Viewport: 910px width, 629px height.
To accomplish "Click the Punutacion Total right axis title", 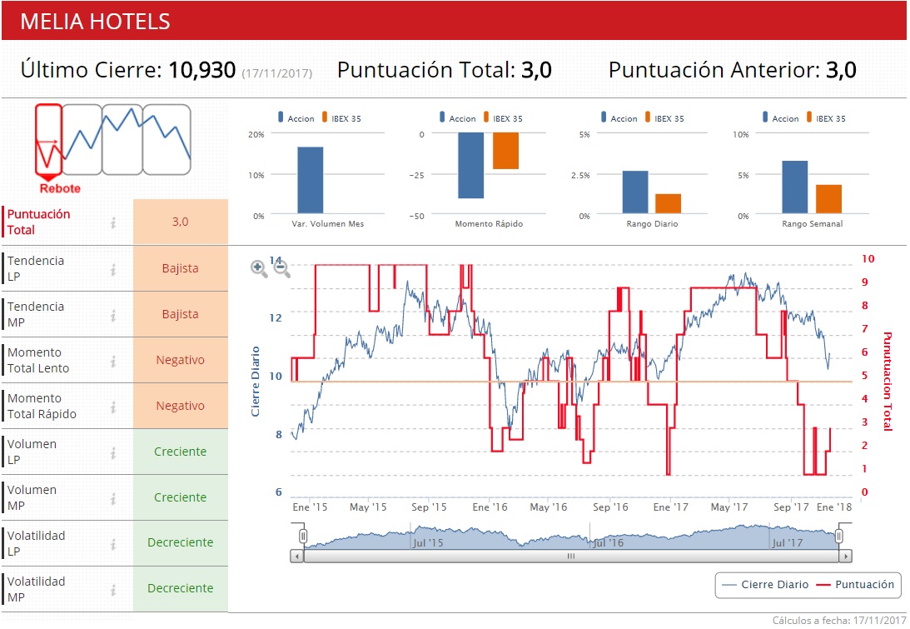I will pos(888,381).
